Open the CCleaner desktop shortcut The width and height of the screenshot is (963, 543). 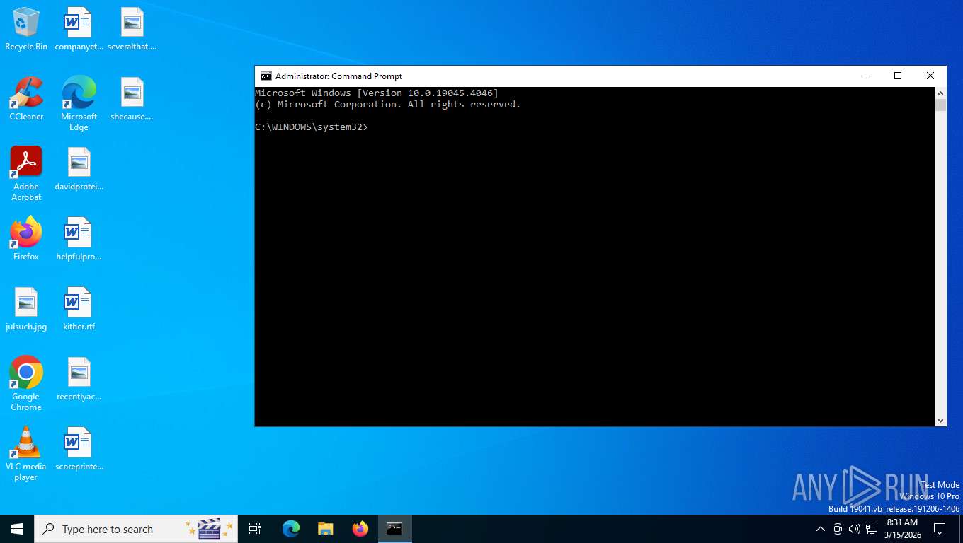[x=26, y=99]
